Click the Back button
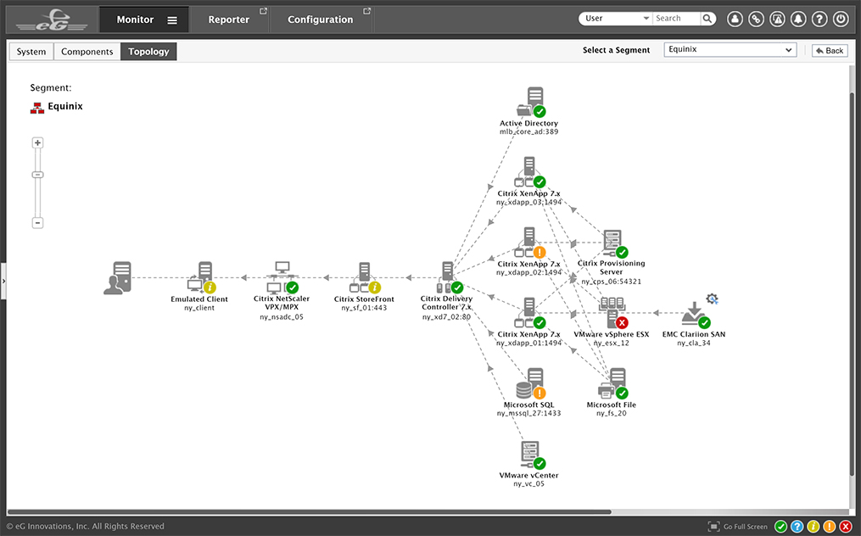The image size is (861, 536). point(830,51)
